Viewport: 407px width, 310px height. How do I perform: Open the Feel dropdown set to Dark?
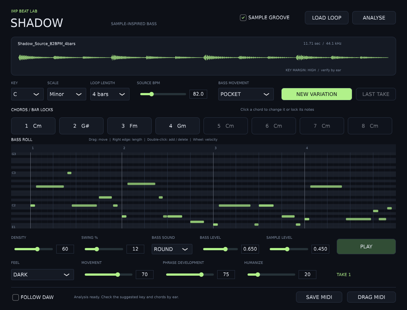click(x=42, y=275)
